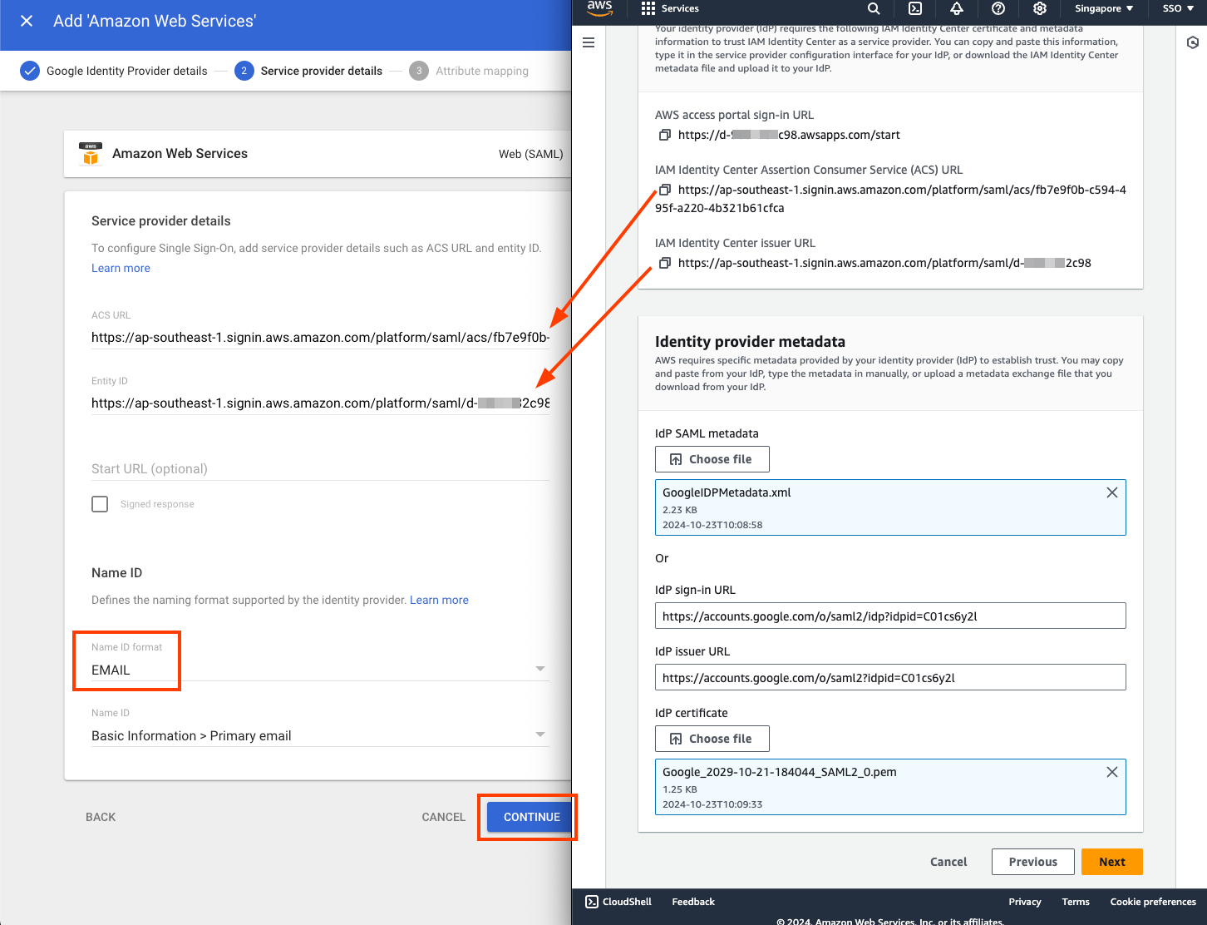Click the Identity provider metadata heading
1207x925 pixels.
click(x=750, y=341)
